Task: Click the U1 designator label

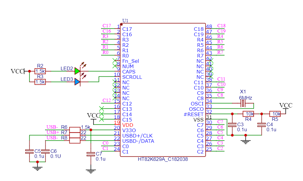Action: point(125,21)
